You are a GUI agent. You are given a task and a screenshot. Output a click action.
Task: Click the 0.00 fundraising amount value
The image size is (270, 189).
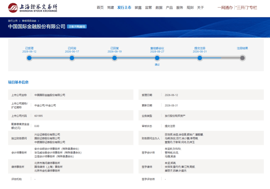point(37,126)
